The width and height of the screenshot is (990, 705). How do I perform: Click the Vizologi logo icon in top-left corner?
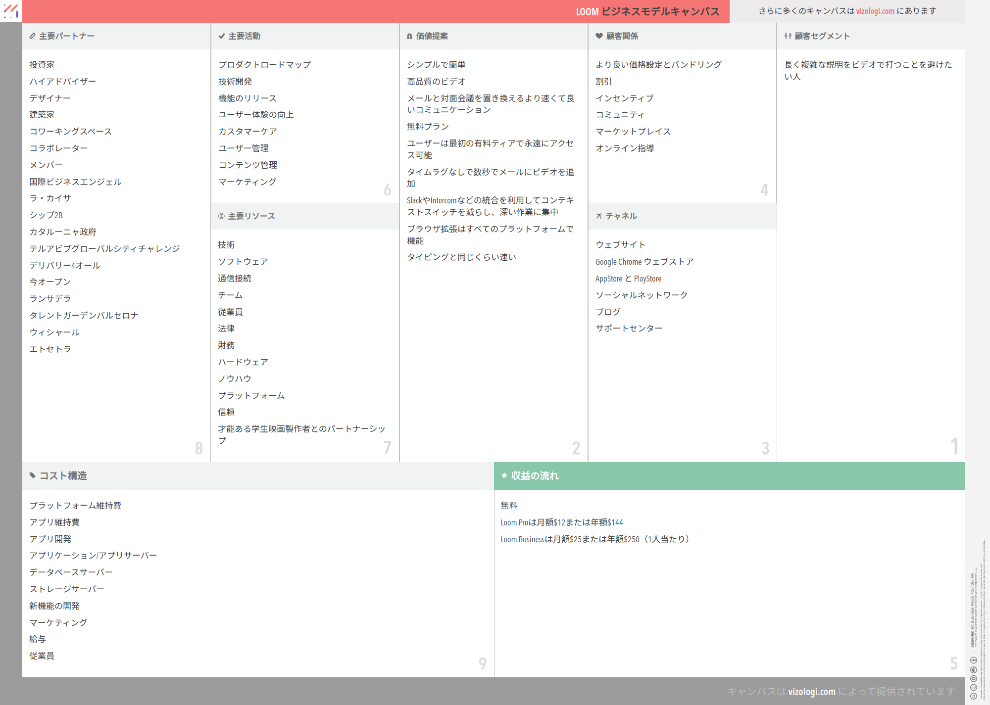click(x=11, y=11)
